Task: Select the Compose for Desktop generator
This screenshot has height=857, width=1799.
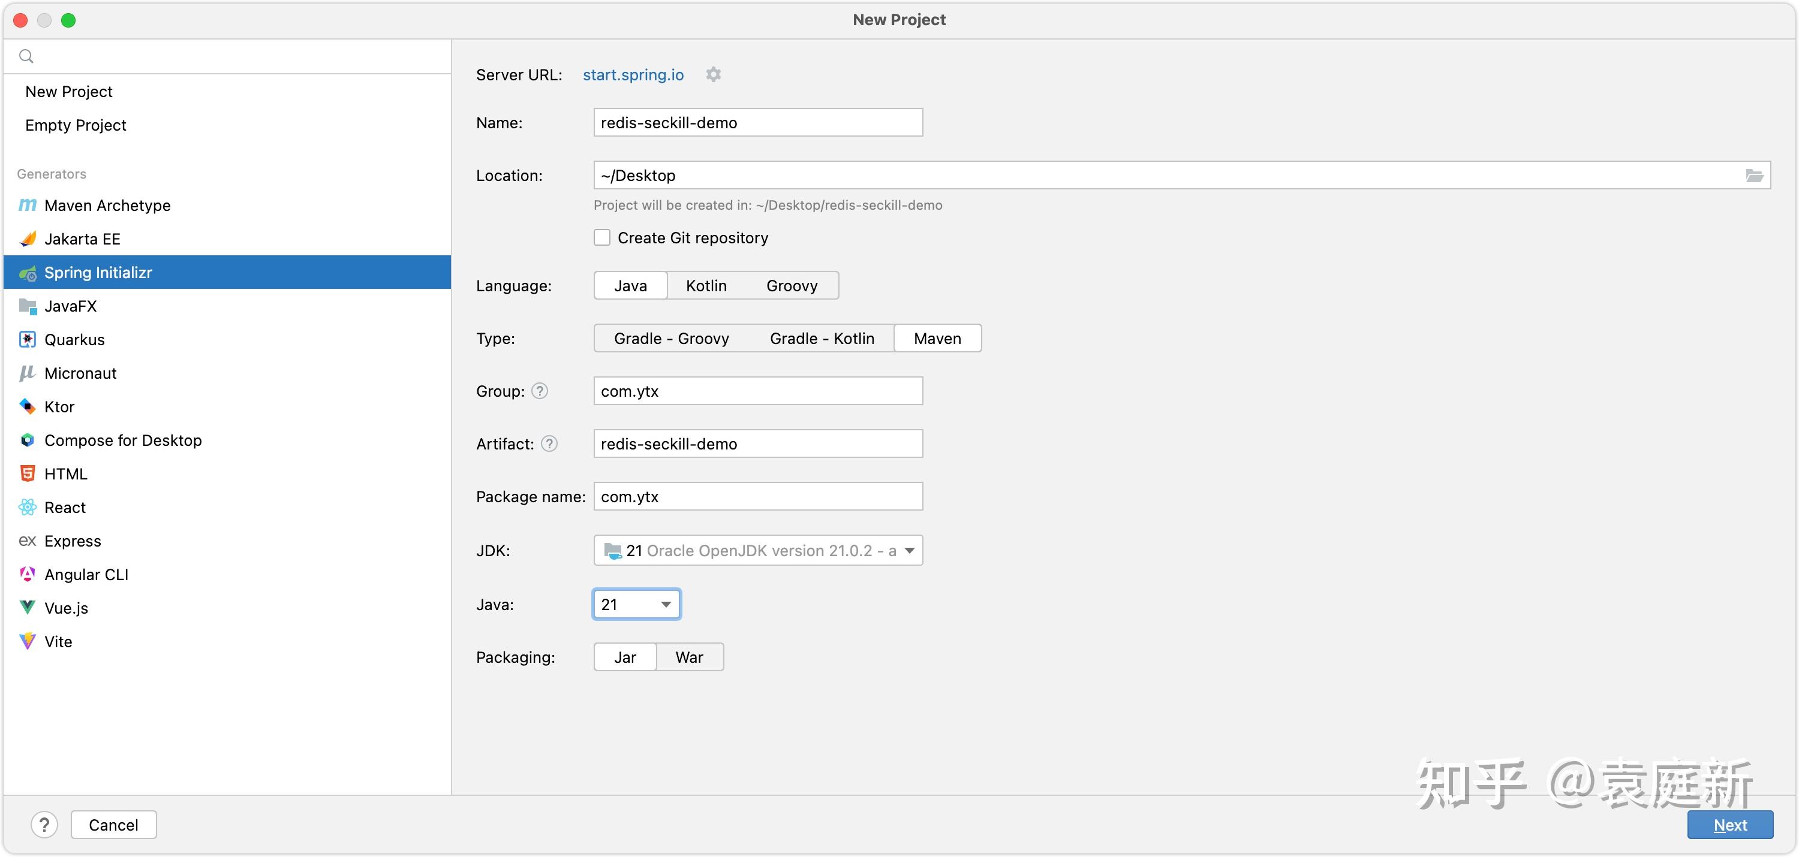Action: click(x=122, y=440)
